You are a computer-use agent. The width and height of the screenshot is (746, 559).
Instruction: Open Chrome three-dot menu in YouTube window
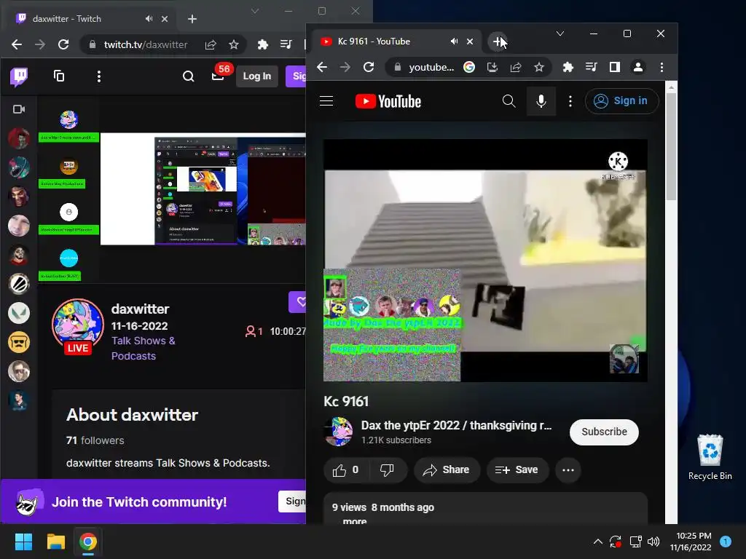661,67
